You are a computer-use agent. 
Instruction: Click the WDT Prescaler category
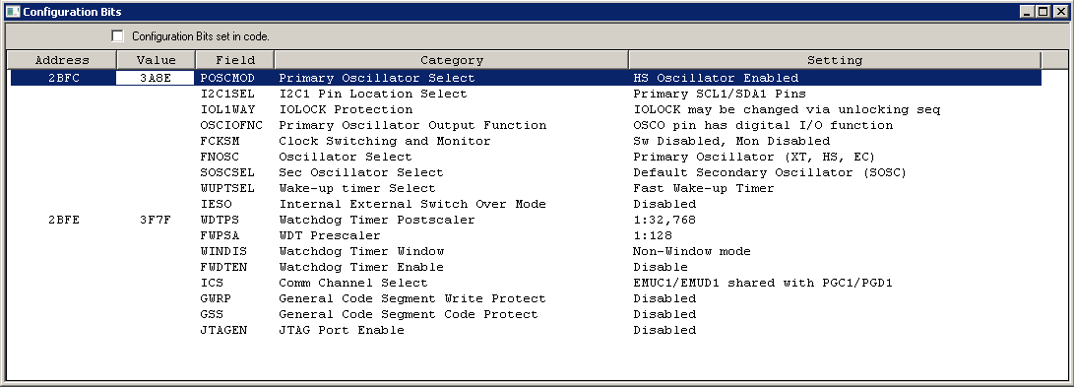(x=330, y=235)
